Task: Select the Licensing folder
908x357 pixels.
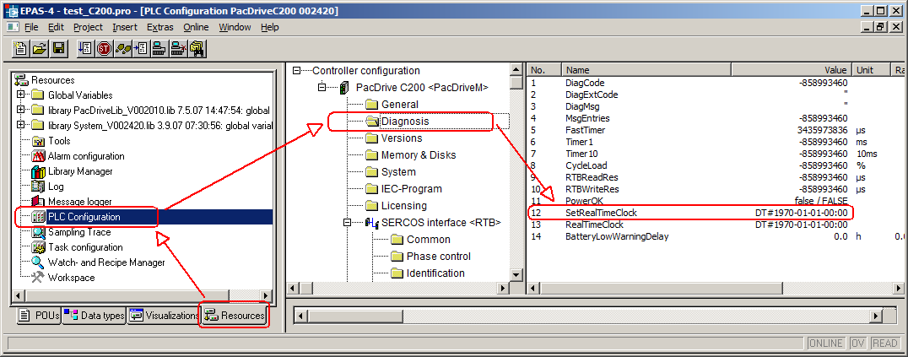Action: (404, 206)
